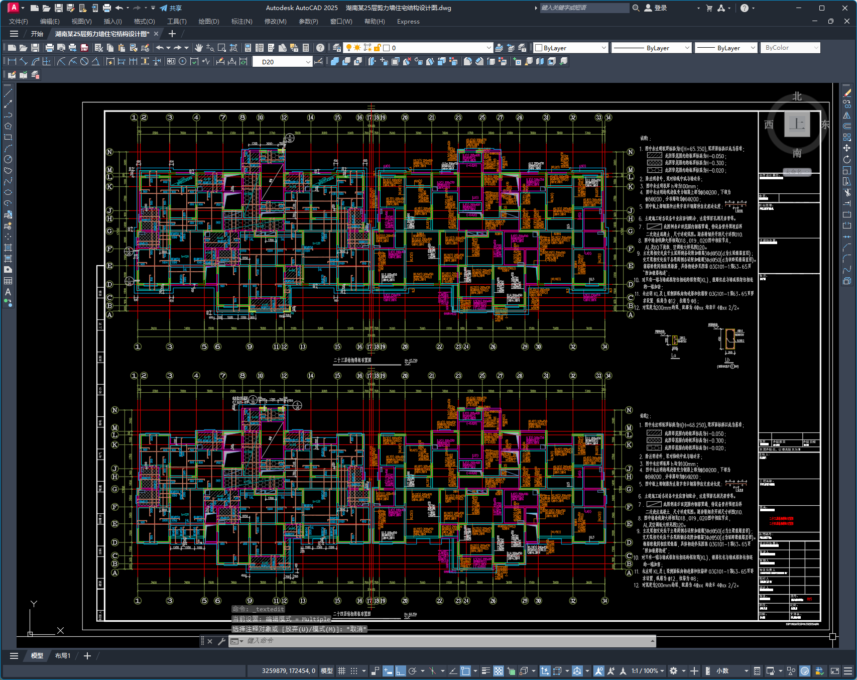Screen dimensions: 857x680
Task: Toggle dynamic input in status bar
Action: click(388, 671)
